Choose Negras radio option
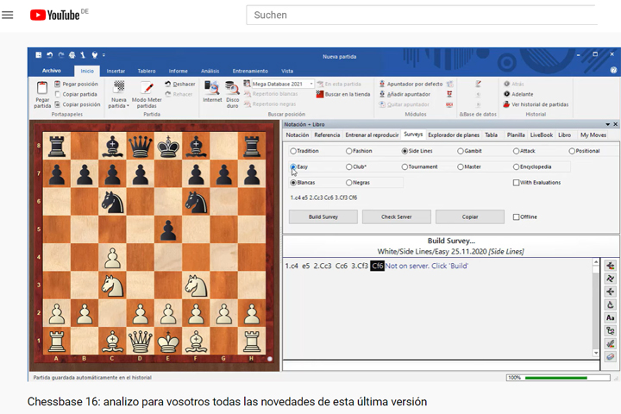This screenshot has height=414, width=621. pos(349,183)
